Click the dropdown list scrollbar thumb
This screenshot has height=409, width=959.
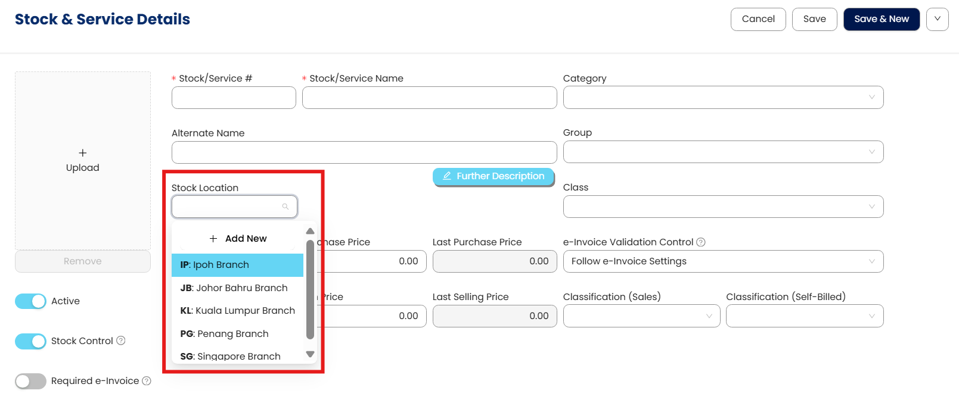310,289
